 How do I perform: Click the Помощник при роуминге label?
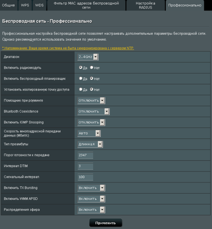tap(23, 100)
